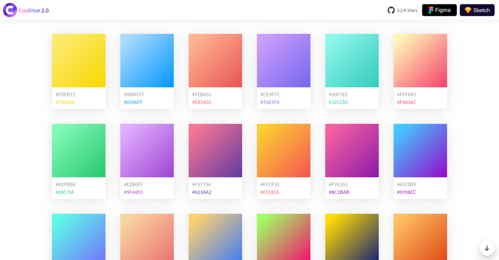This screenshot has height=260, width=499.
Task: Copy the #F761A1 hex code
Action: pyautogui.click(x=338, y=185)
